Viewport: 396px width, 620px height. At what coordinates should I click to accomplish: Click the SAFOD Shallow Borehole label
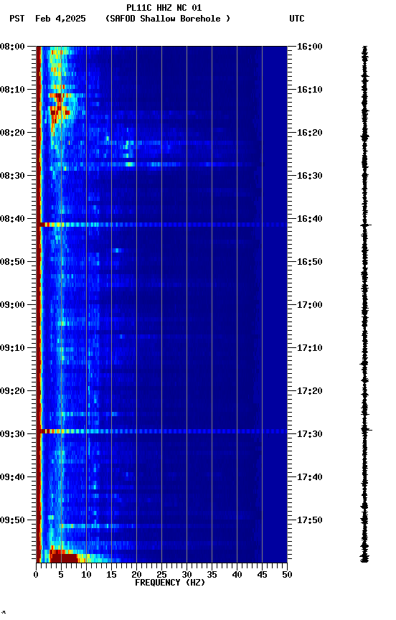point(168,19)
